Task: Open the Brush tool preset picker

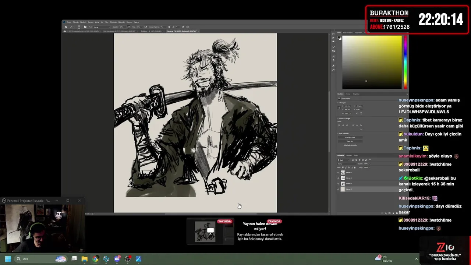Action: pos(72,27)
